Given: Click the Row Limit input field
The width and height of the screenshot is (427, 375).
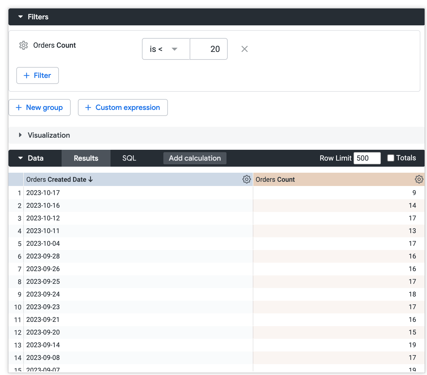Looking at the screenshot, I should click(367, 158).
